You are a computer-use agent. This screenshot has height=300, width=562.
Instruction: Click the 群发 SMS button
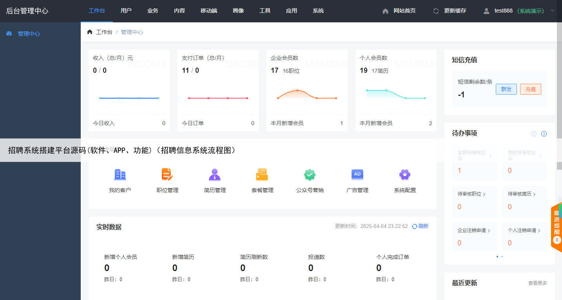coord(506,89)
